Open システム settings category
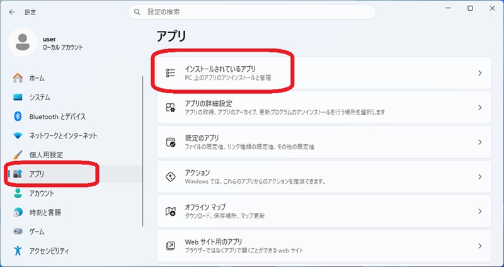The width and height of the screenshot is (504, 267). click(74, 97)
